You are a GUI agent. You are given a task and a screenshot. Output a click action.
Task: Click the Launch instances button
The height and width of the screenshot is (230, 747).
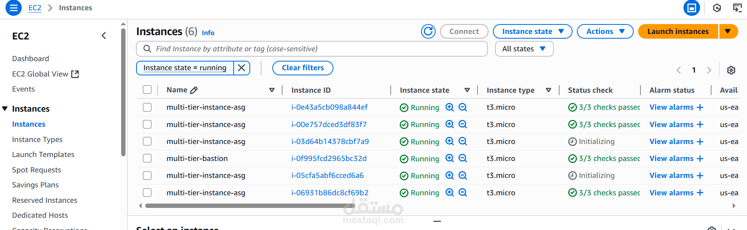tap(678, 32)
